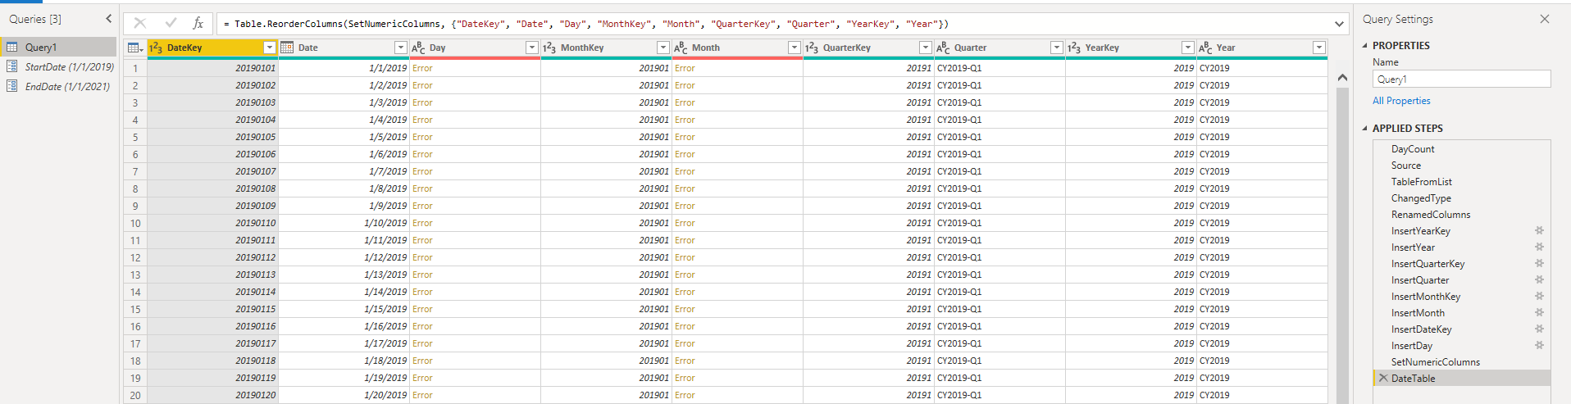Select the InsertYearKey applied step

pos(1462,231)
